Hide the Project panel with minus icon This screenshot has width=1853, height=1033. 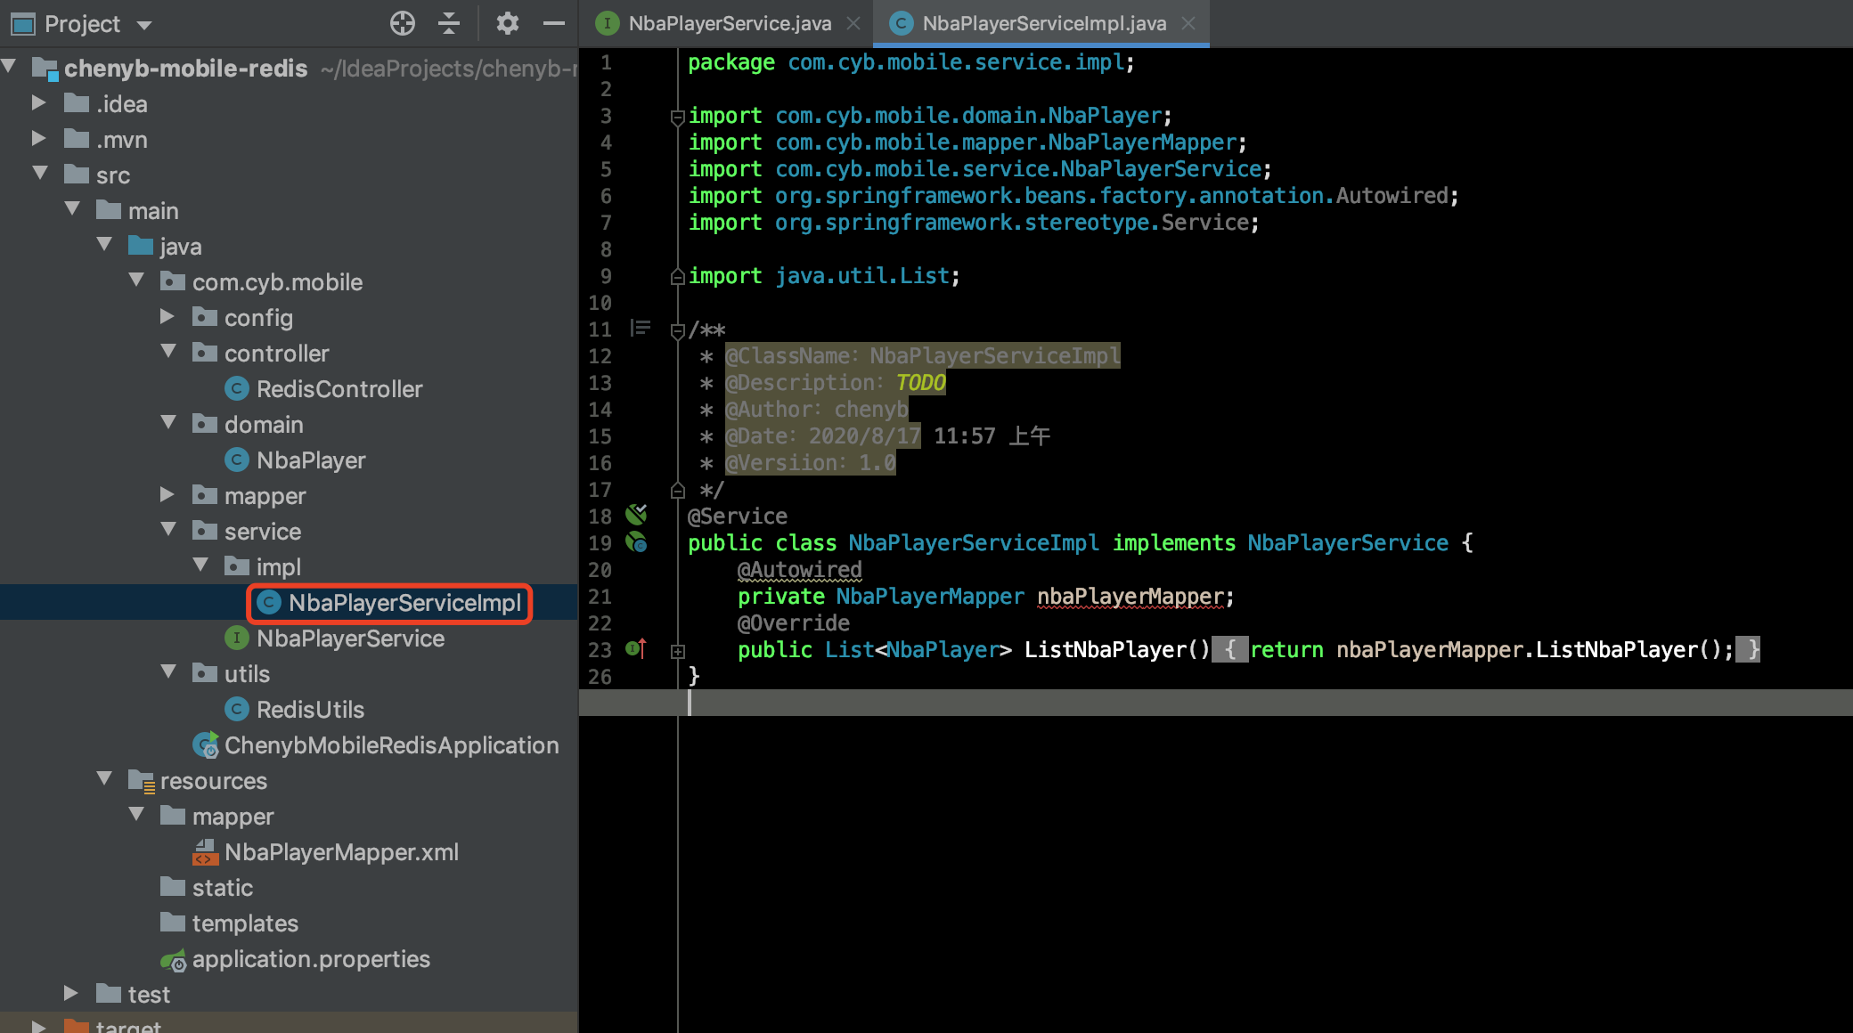point(554,23)
